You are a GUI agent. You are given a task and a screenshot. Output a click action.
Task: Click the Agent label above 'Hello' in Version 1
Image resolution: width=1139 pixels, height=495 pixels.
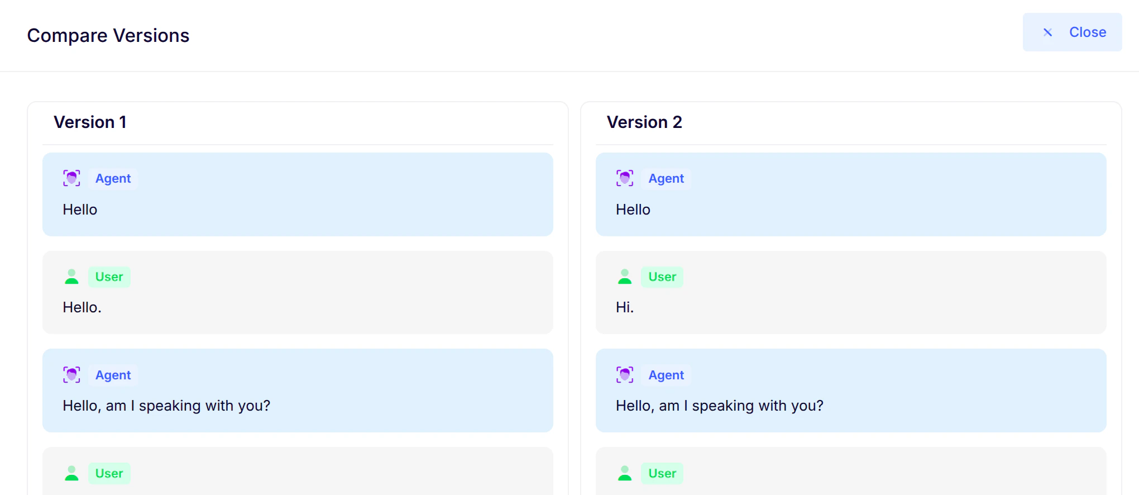[x=113, y=179]
